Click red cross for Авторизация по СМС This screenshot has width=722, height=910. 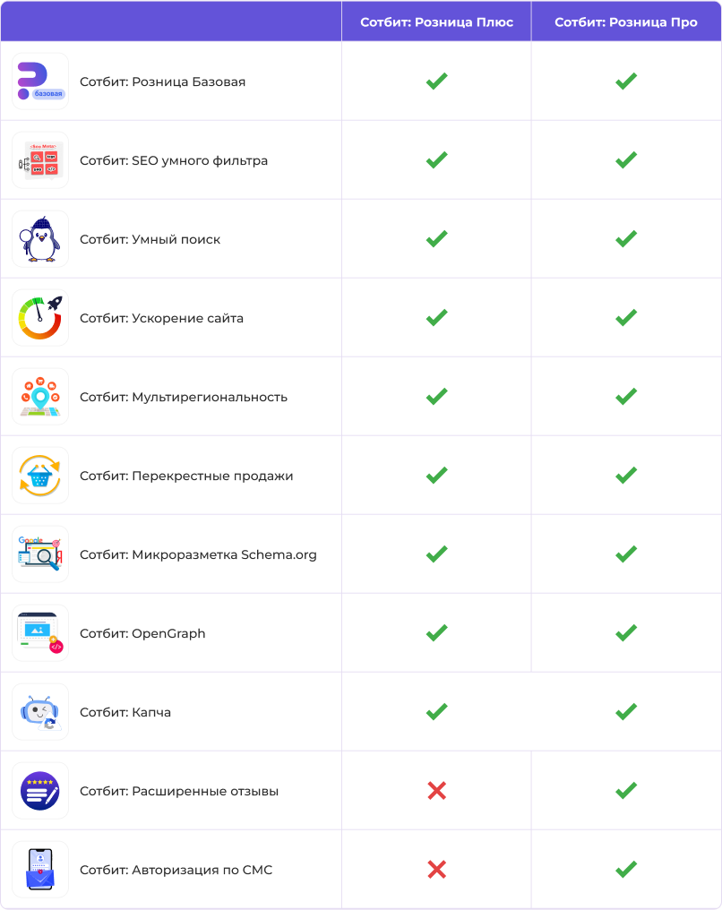click(436, 870)
